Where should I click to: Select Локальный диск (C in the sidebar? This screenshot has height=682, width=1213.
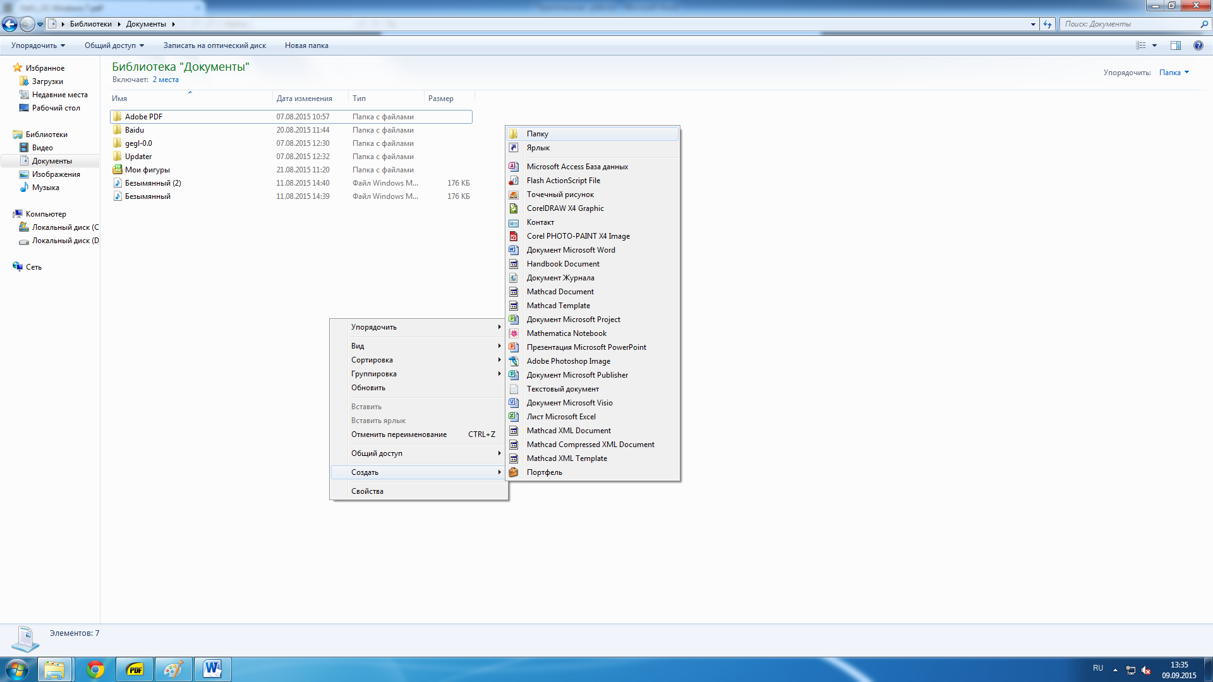pos(65,227)
